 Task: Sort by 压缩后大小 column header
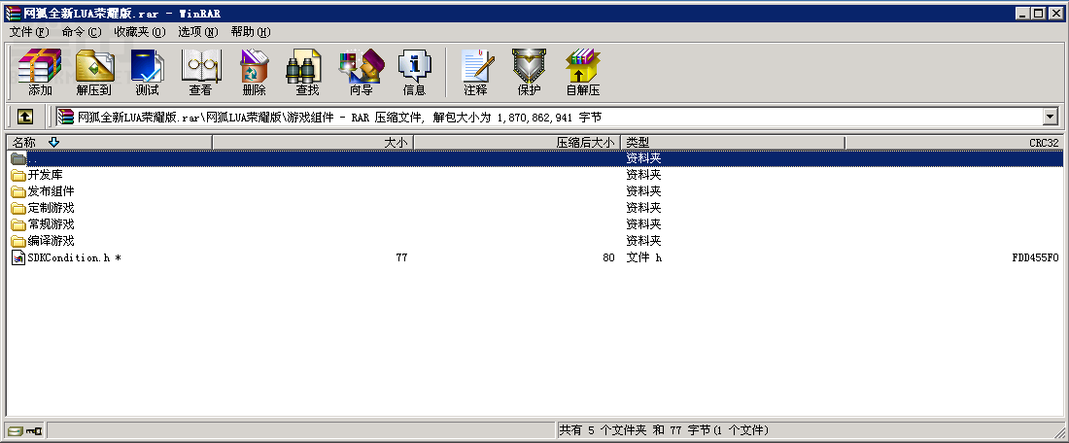click(x=517, y=143)
